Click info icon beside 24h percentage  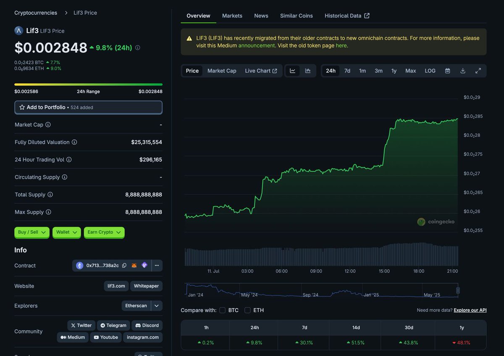pyautogui.click(x=137, y=48)
